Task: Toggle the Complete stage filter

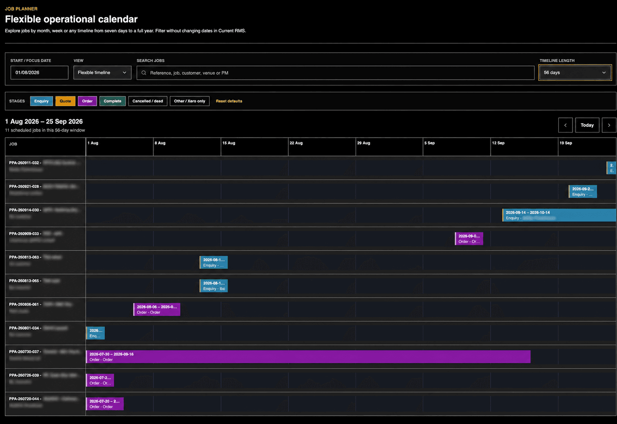Action: [x=113, y=101]
